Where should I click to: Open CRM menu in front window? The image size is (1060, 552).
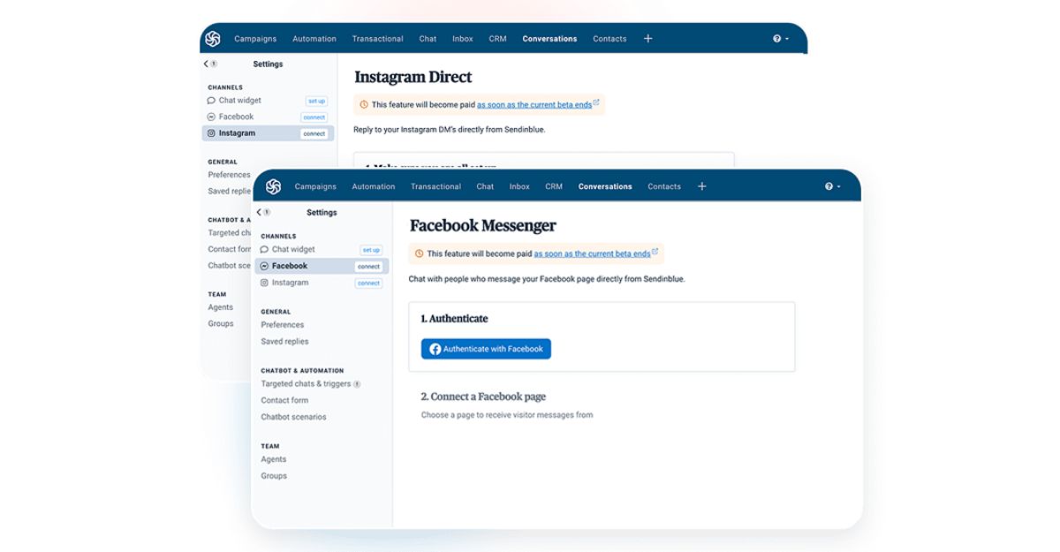[554, 186]
